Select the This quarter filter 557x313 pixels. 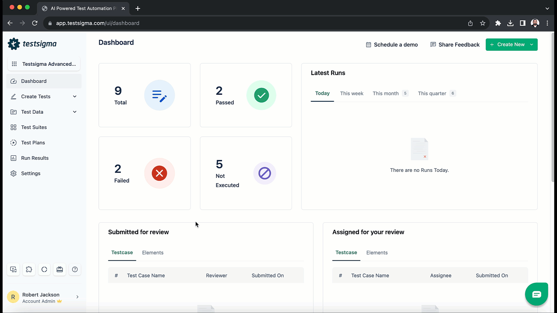(432, 93)
